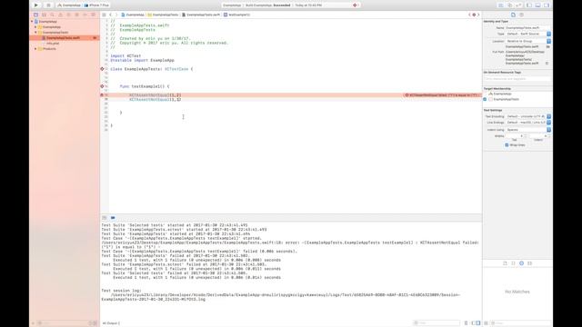Go back in editor history
The width and height of the screenshot is (582, 327).
(111, 15)
